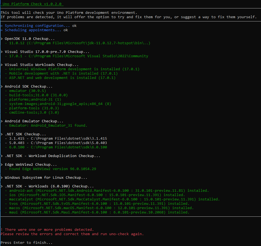Click the 'platforms;android-31 (1)' line
This screenshot has height=246, width=261.
[33, 99]
